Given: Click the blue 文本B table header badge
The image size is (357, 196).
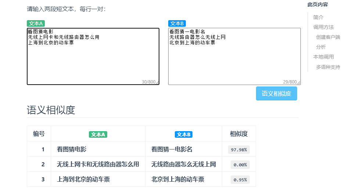Looking at the screenshot, I should pos(184,134).
